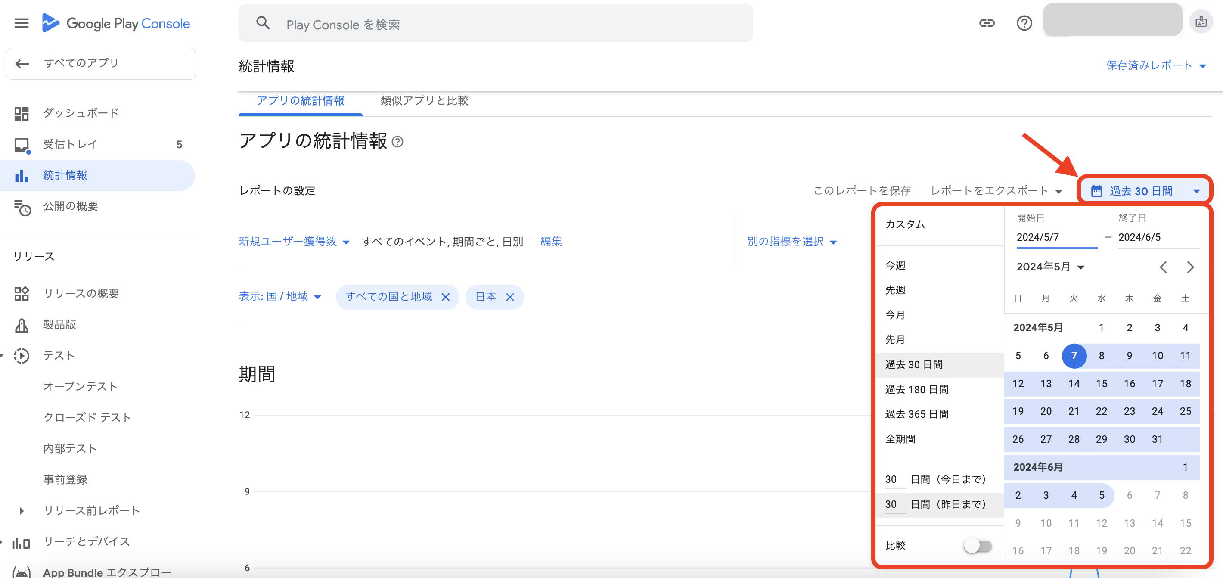1223x578 pixels.
Task: Click the search magnifier icon
Action: [263, 23]
